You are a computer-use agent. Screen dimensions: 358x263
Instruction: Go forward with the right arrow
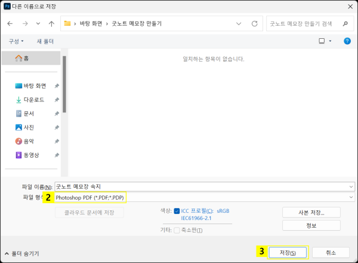(x=25, y=23)
